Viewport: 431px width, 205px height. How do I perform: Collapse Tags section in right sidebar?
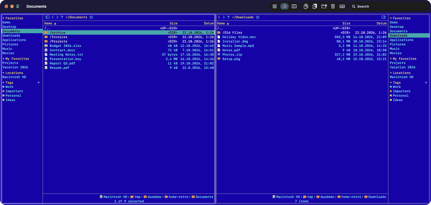click(x=391, y=83)
